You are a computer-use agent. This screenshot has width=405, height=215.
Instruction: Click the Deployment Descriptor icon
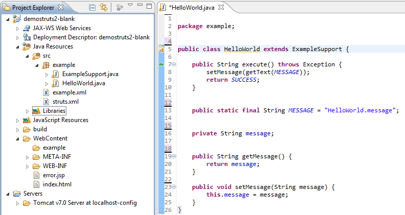pyautogui.click(x=27, y=37)
